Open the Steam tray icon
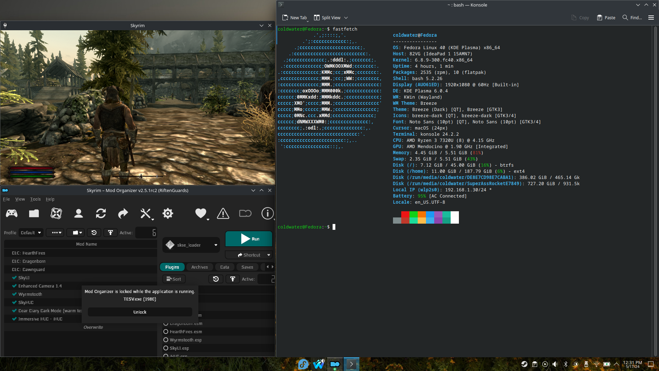Image resolution: width=659 pixels, height=371 pixels. pos(524,364)
